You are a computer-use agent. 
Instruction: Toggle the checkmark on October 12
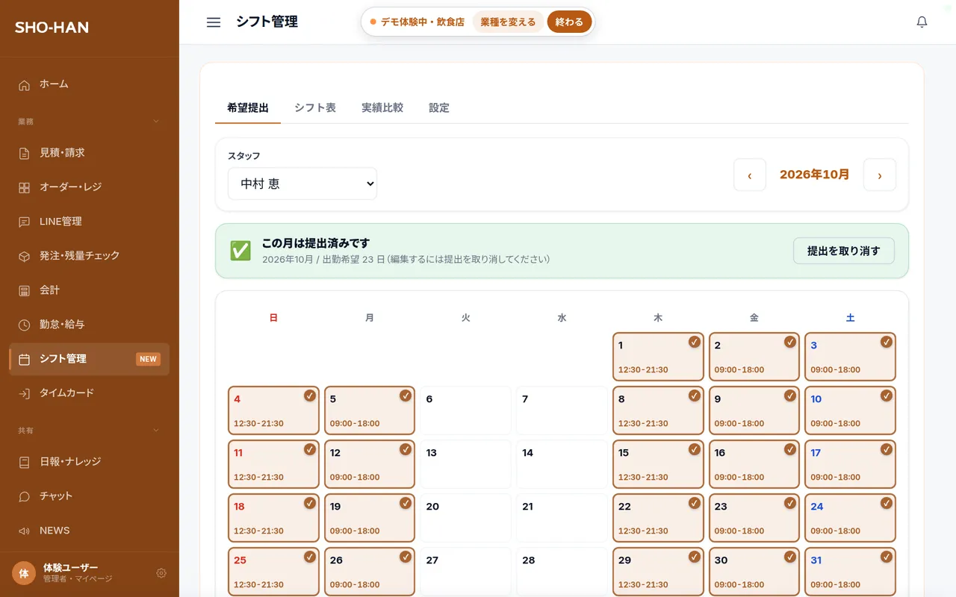pyautogui.click(x=406, y=449)
